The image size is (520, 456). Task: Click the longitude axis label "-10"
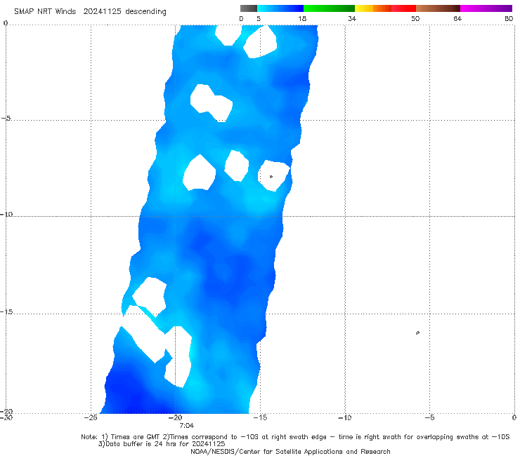(x=344, y=417)
